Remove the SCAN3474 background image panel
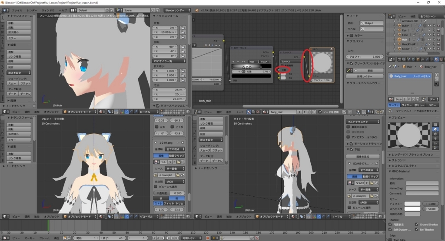Image resolution: width=445 pixels, height=241 pixels. (x=376, y=164)
